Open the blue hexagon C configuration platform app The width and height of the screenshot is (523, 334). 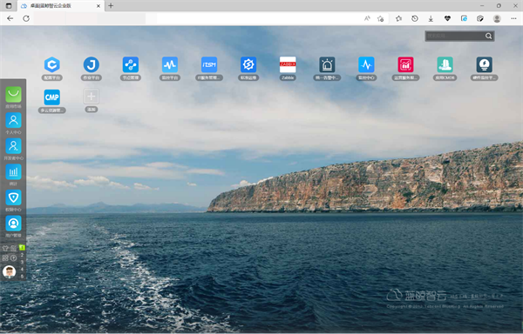[x=52, y=65]
